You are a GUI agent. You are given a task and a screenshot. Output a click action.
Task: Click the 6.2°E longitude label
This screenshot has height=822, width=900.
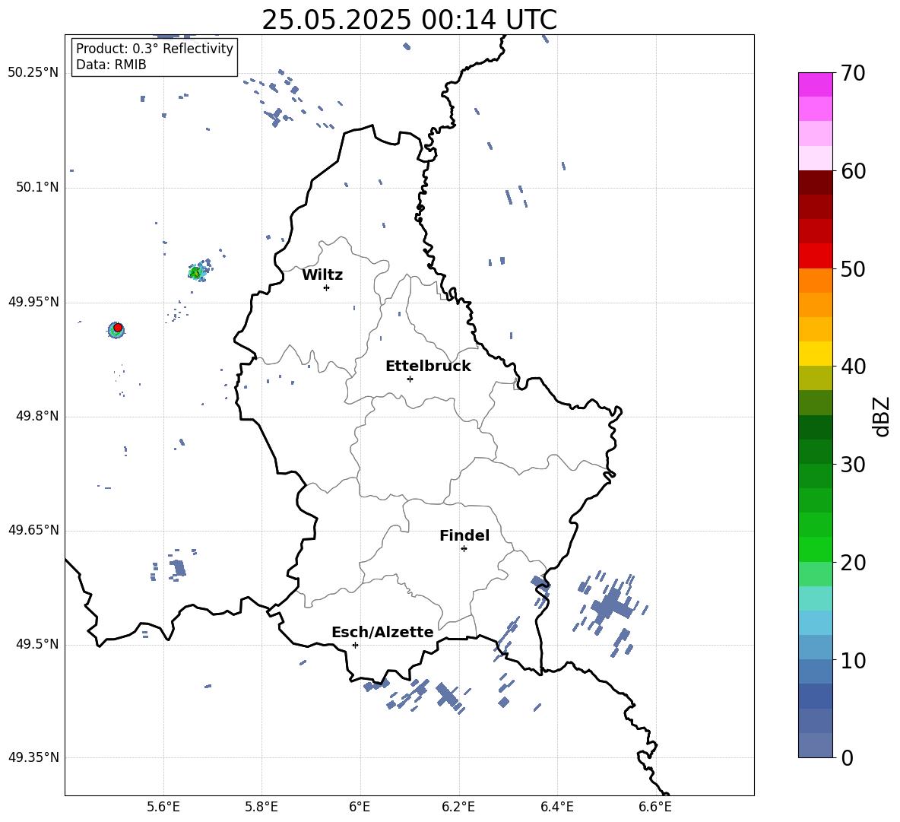458,807
